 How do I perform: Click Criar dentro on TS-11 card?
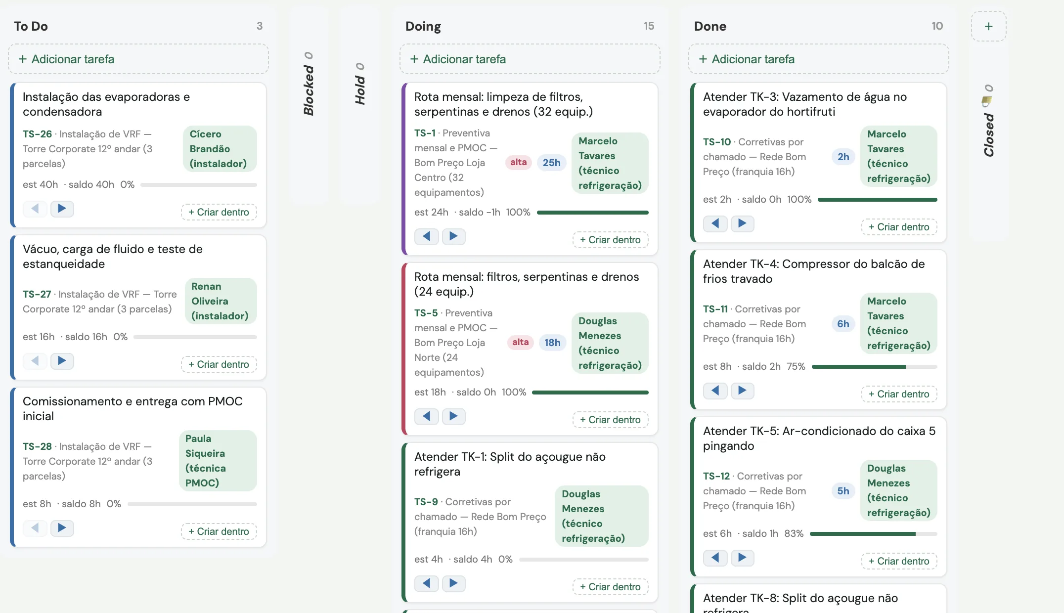click(899, 394)
